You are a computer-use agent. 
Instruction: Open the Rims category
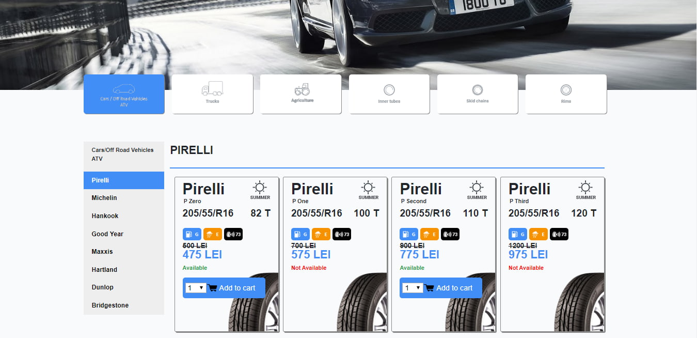[x=566, y=94]
